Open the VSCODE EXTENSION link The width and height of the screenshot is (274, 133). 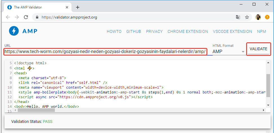(232, 31)
